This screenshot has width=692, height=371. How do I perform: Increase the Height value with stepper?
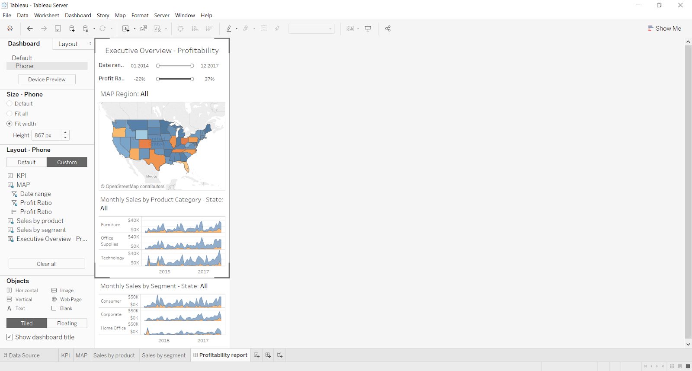pos(65,133)
